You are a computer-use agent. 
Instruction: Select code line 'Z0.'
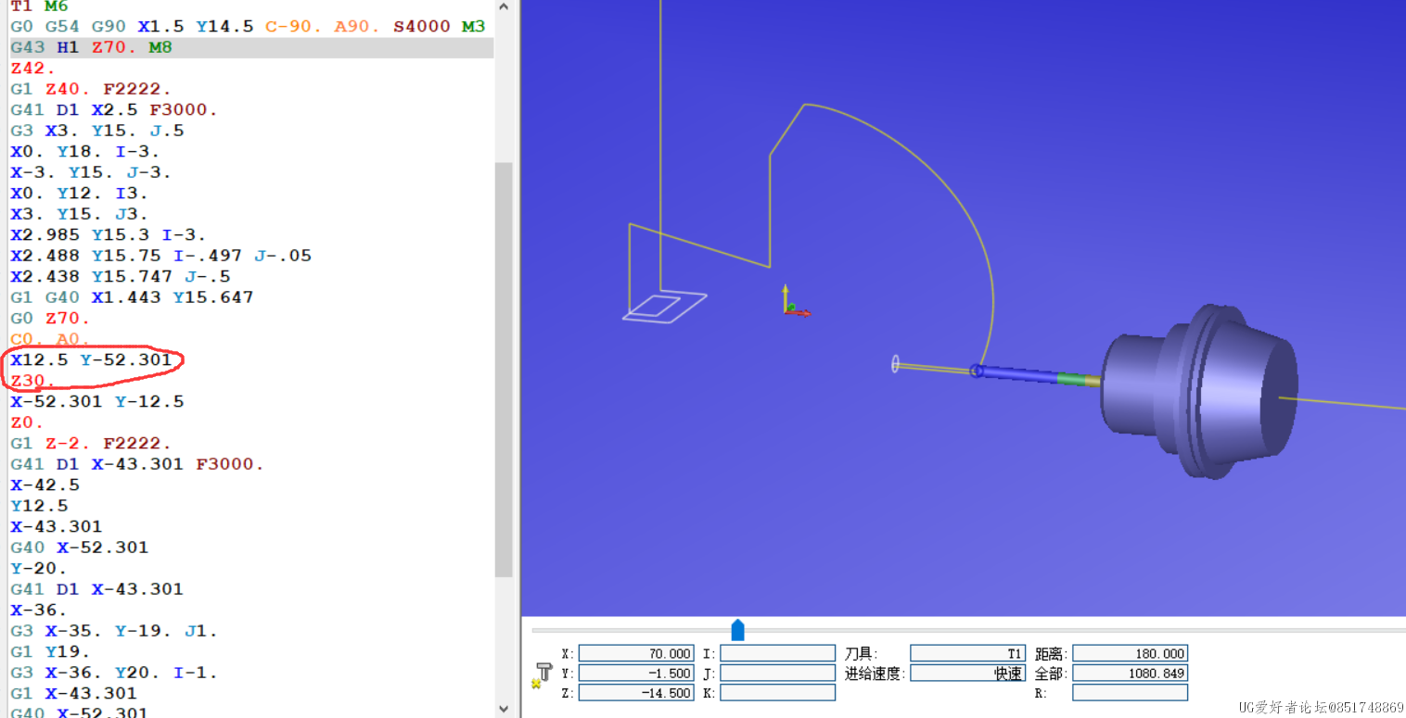pyautogui.click(x=27, y=422)
